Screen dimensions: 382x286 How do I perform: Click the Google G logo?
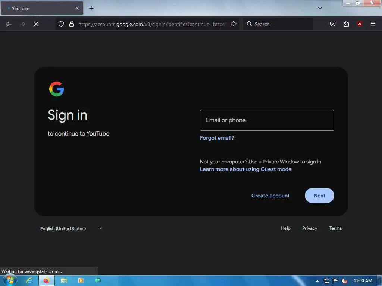[57, 89]
